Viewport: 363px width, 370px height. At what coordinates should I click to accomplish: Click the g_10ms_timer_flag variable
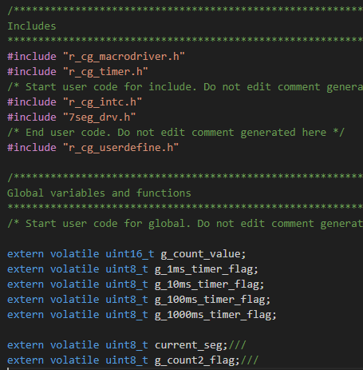pyautogui.click(x=207, y=284)
